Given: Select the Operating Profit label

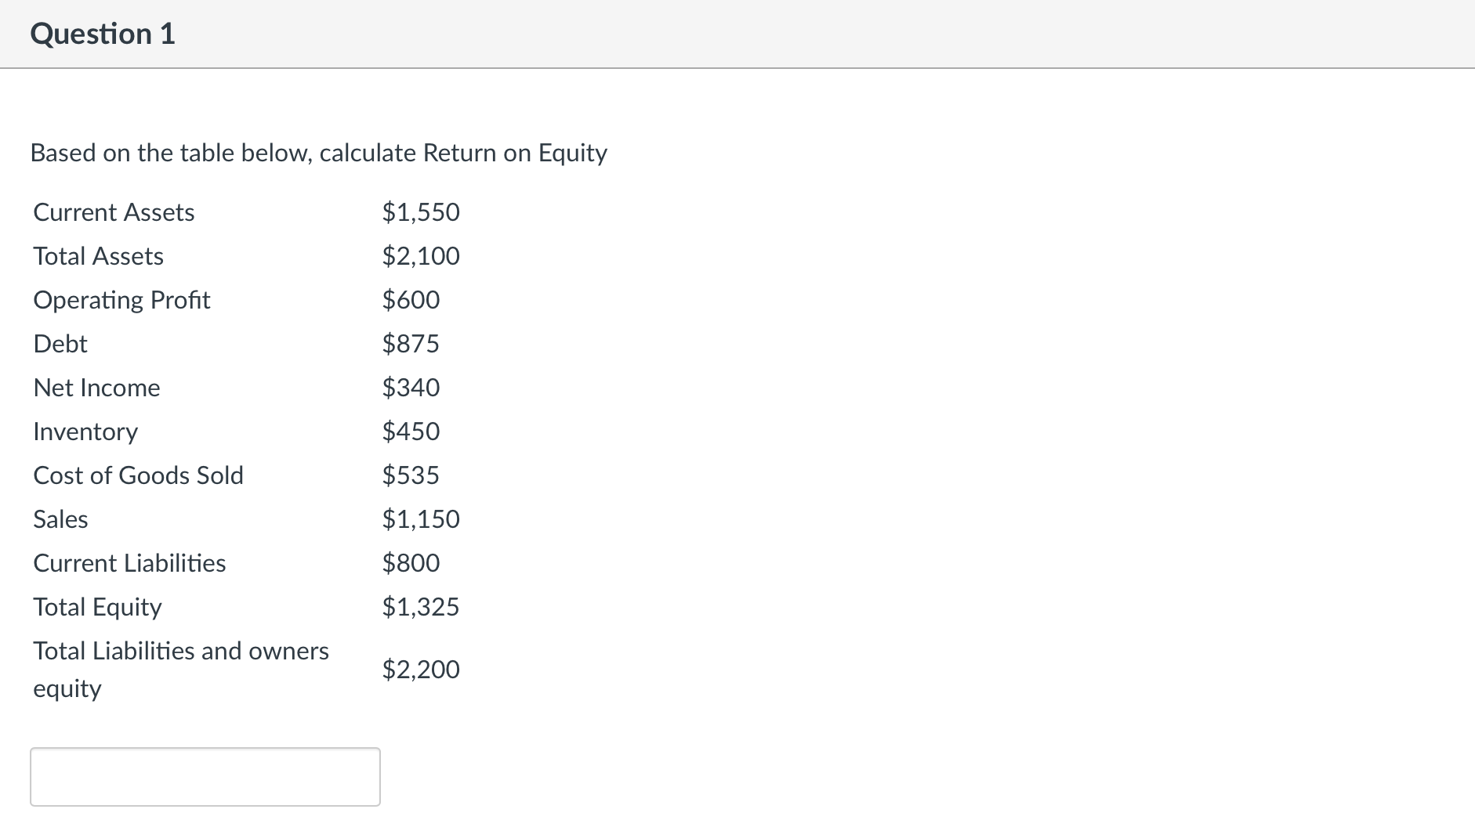Looking at the screenshot, I should [x=121, y=299].
